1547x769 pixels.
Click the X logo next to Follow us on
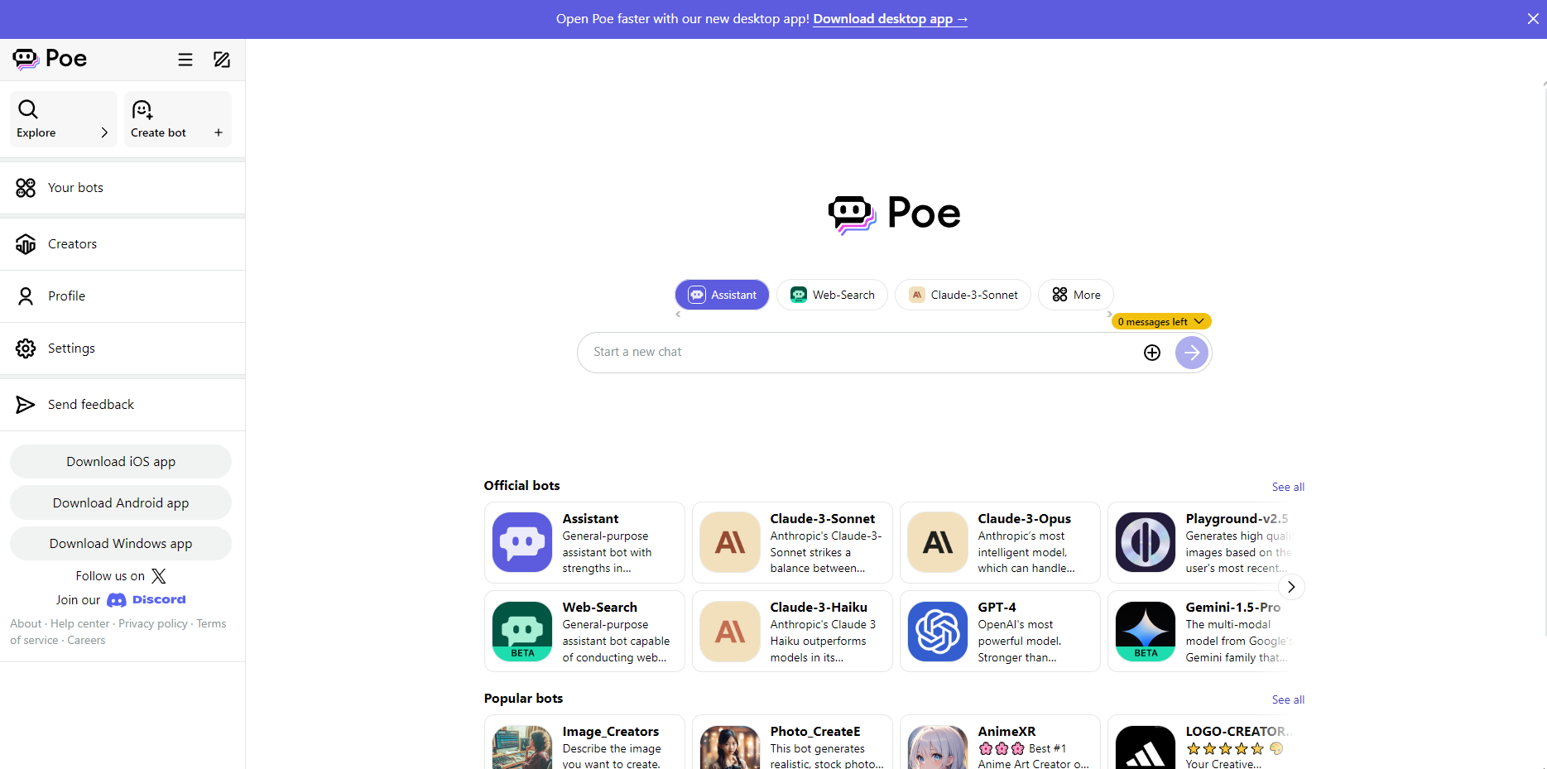click(x=159, y=576)
